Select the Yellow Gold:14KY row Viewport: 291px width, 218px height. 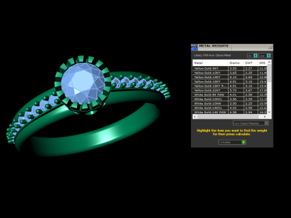coord(230,77)
